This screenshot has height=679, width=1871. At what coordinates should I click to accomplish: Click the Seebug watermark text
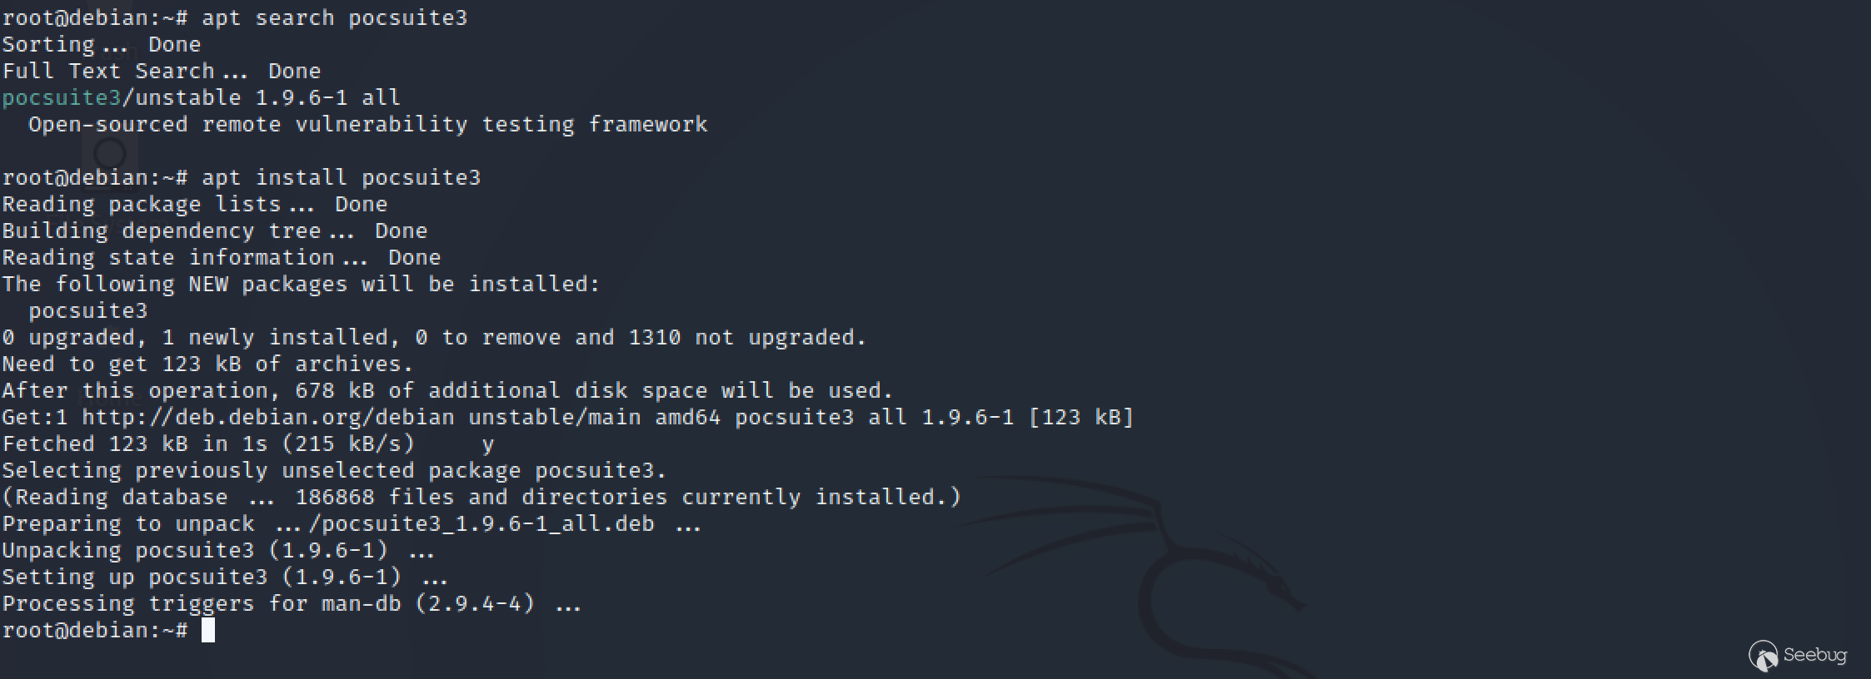1815,655
